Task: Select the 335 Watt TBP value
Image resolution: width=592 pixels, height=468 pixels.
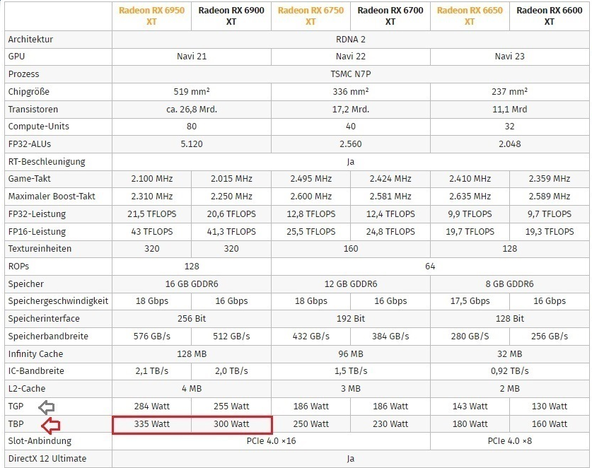Action: [152, 424]
